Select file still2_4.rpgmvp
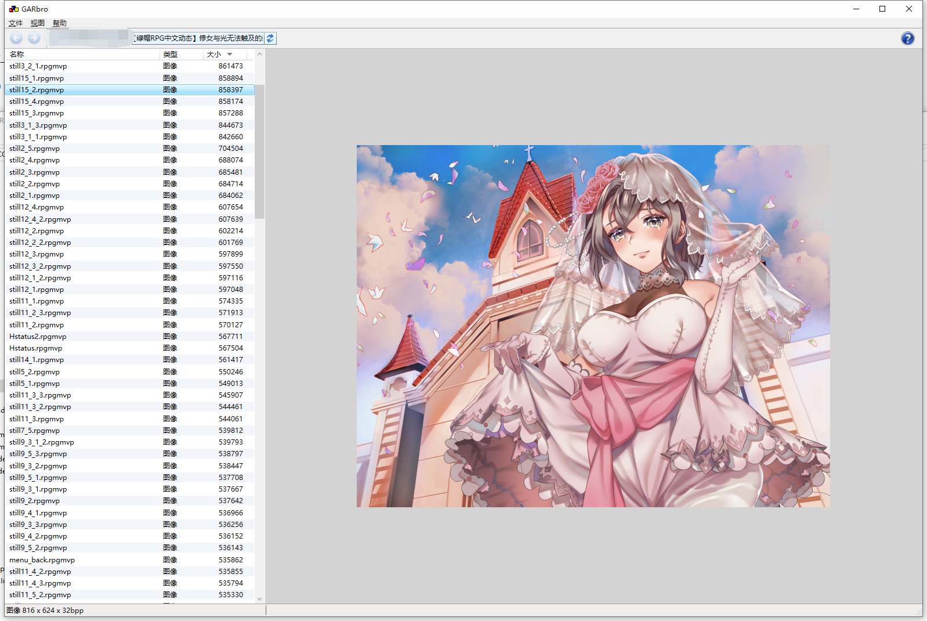The width and height of the screenshot is (927, 621). pyautogui.click(x=129, y=160)
